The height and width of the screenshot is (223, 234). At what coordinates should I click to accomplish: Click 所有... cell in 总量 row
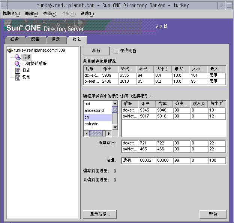[x=130, y=161]
